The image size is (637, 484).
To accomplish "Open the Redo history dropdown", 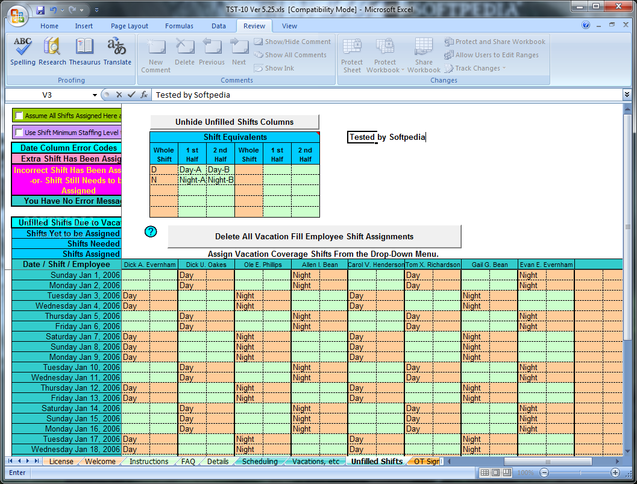I will click(81, 10).
